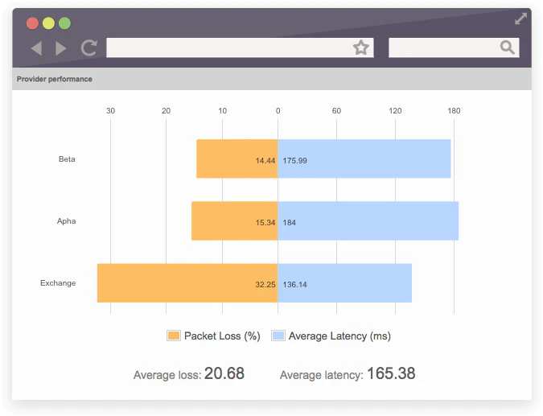This screenshot has height=416, width=543.
Task: Toggle the Packet Loss (%) legend item
Action: (213, 336)
